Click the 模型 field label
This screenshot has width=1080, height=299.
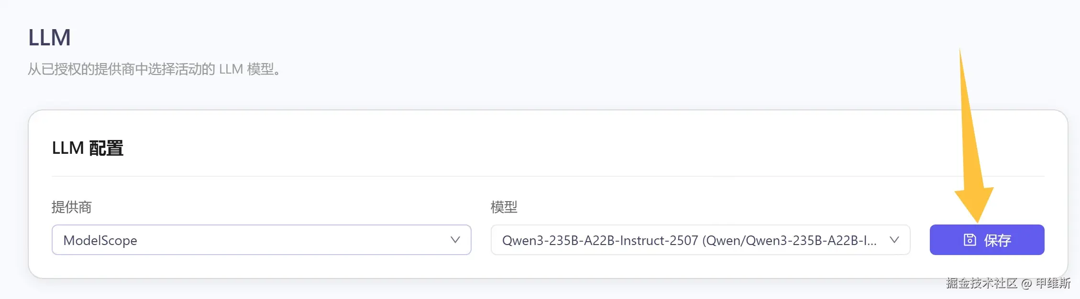click(x=504, y=207)
